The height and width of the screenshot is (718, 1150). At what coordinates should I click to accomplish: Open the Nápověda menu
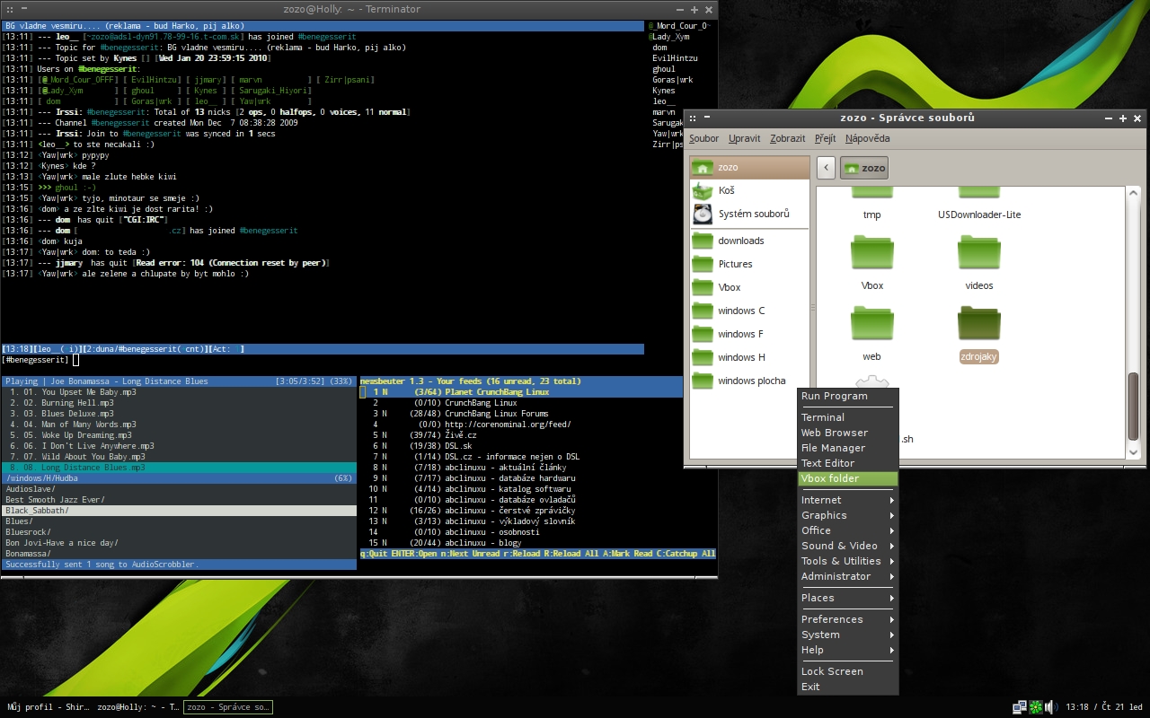point(868,138)
